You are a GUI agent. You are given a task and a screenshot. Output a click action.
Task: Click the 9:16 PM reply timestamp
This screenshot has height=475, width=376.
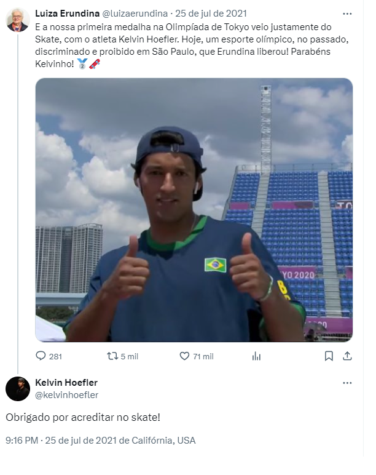22,441
